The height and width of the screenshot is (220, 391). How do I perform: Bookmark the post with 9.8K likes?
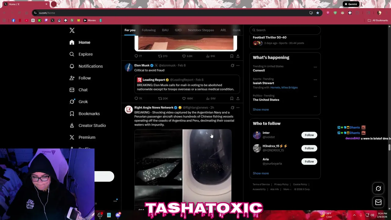232,56
